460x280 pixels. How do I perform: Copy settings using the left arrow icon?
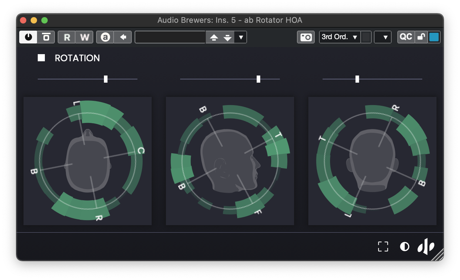[123, 37]
